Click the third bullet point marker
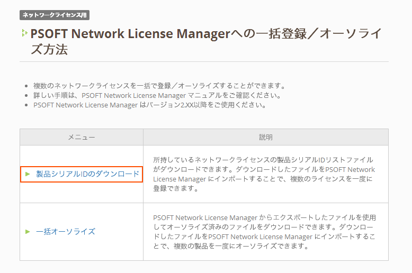Viewport: 412px width, 273px height. click(x=26, y=105)
